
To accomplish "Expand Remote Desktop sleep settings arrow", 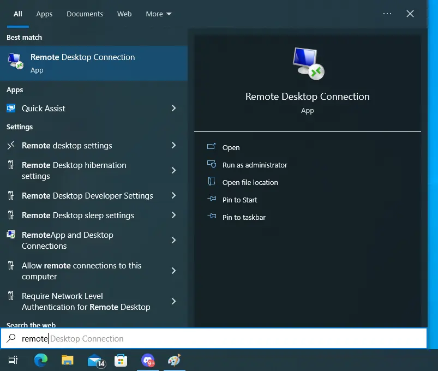I will pyautogui.click(x=173, y=215).
